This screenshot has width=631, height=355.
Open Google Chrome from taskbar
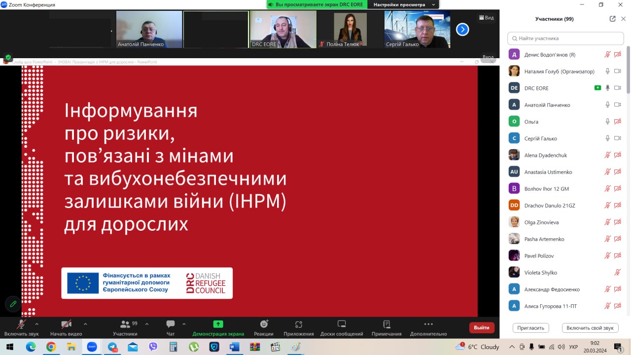(51, 347)
